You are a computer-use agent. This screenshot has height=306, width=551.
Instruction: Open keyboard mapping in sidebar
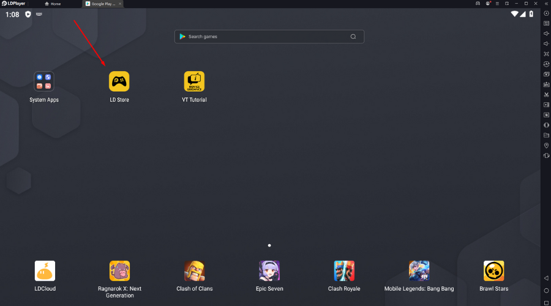[547, 23]
